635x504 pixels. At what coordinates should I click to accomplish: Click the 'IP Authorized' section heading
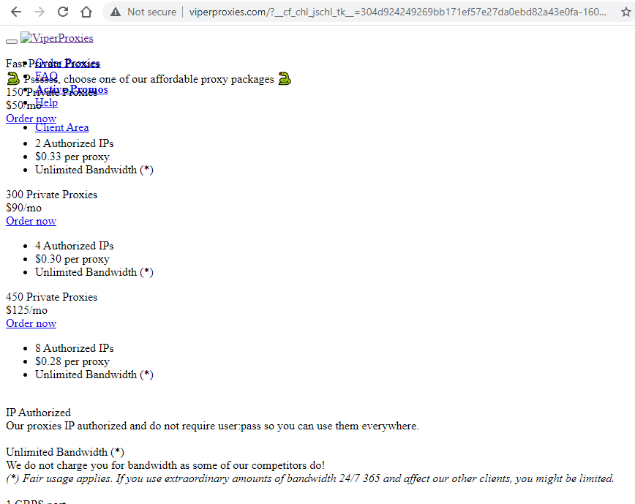point(39,413)
